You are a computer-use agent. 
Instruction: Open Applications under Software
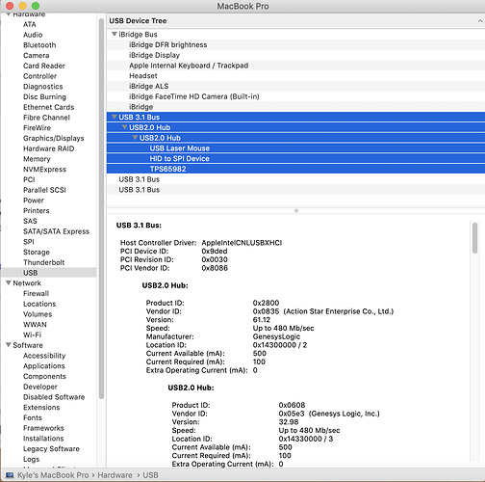[44, 365]
